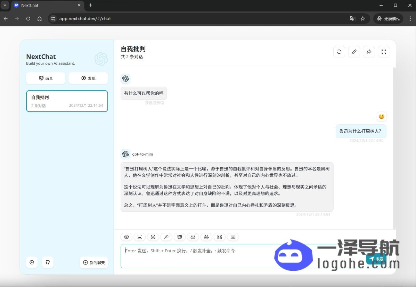Edit chat title with pencil icon
416x287 pixels.
click(x=354, y=52)
